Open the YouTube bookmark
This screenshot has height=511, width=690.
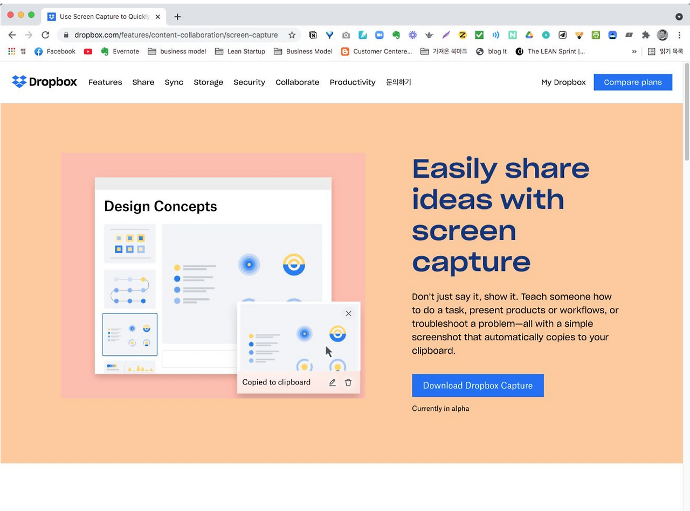point(88,52)
